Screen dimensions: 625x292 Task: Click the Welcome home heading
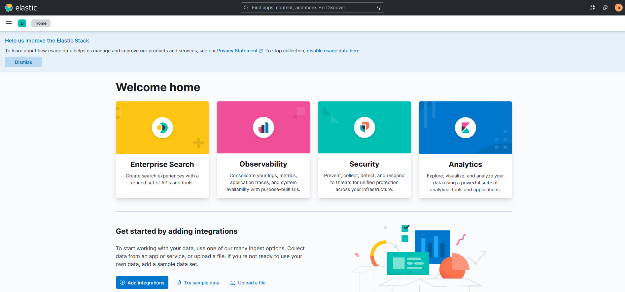[158, 87]
